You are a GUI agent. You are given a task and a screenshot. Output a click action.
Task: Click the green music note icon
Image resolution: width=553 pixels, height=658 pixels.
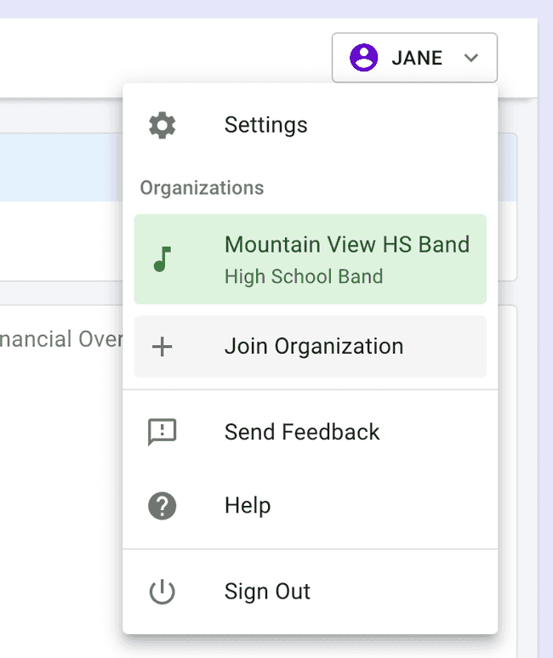point(162,259)
